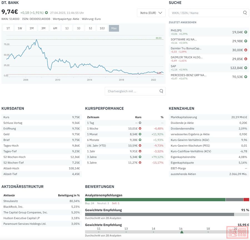Image resolution: width=250 pixels, height=240 pixels.
Task: Click the Marktkapitalisierung value 20,19 Mrd.€
Action: pos(239,117)
